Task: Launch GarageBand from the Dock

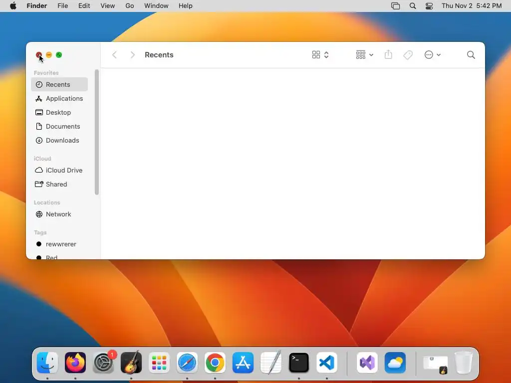Action: tap(131, 363)
